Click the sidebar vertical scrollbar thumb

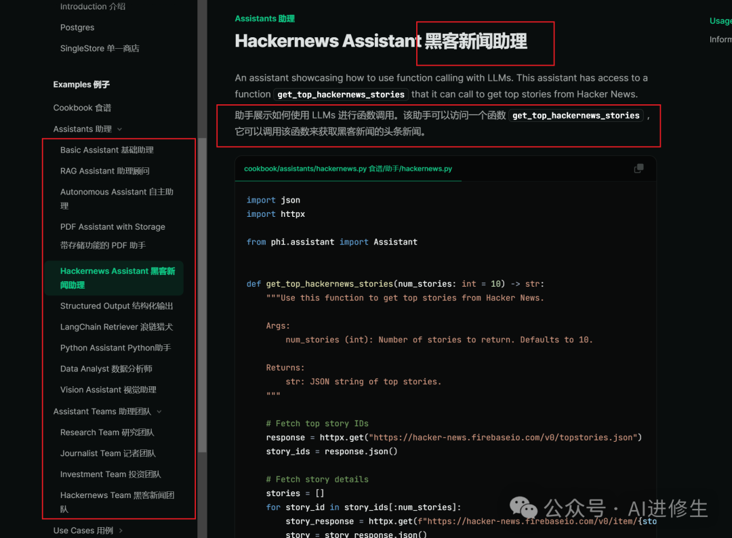pyautogui.click(x=202, y=295)
